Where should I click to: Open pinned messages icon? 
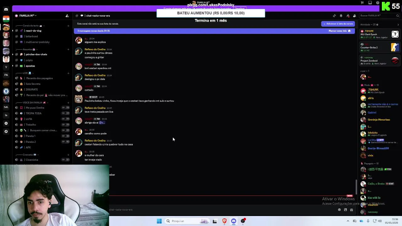pos(348,16)
